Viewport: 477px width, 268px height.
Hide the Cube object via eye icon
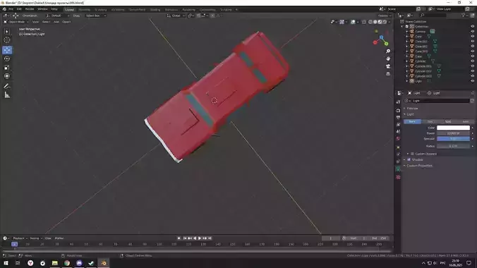pyautogui.click(x=473, y=56)
